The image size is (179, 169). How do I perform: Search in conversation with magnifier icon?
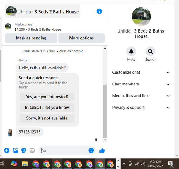150,51
